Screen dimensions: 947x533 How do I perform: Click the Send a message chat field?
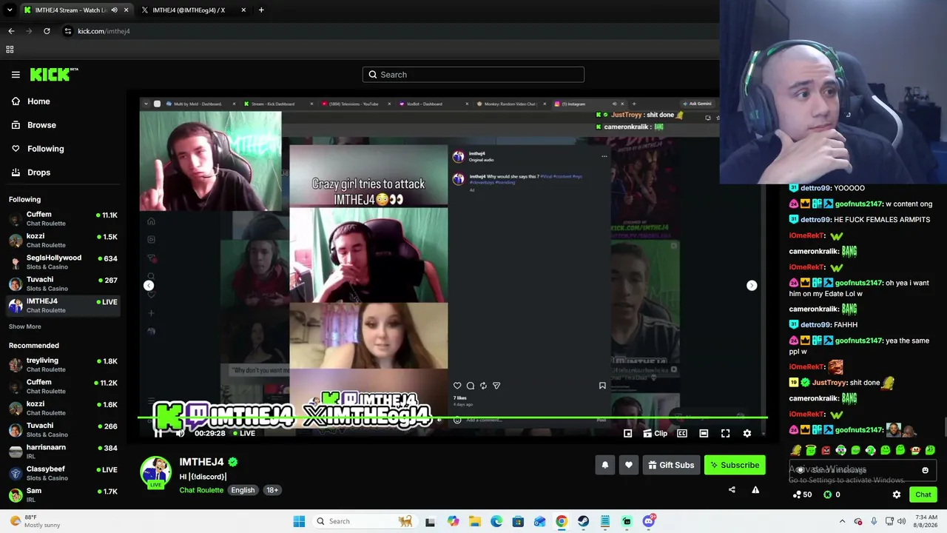(863, 470)
